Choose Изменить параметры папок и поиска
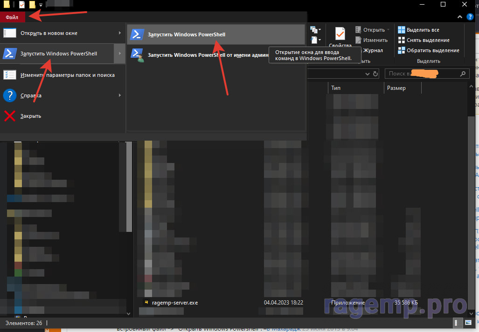The height and width of the screenshot is (332, 479). click(62, 75)
